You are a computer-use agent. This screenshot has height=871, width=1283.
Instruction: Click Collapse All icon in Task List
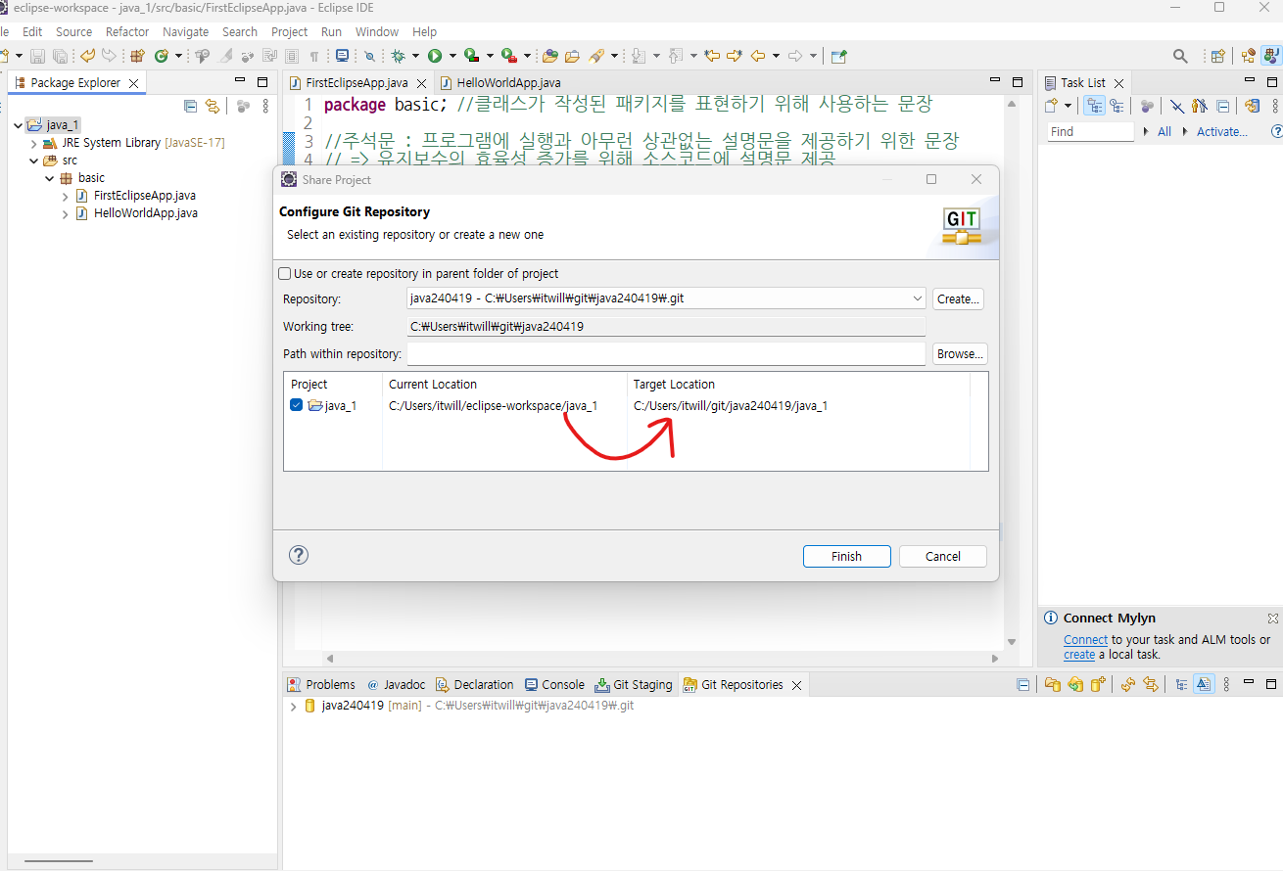pyautogui.click(x=1222, y=106)
